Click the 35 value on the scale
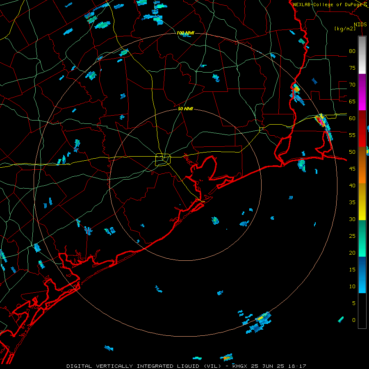Image resolution: width=369 pixels, height=369 pixels. click(352, 203)
